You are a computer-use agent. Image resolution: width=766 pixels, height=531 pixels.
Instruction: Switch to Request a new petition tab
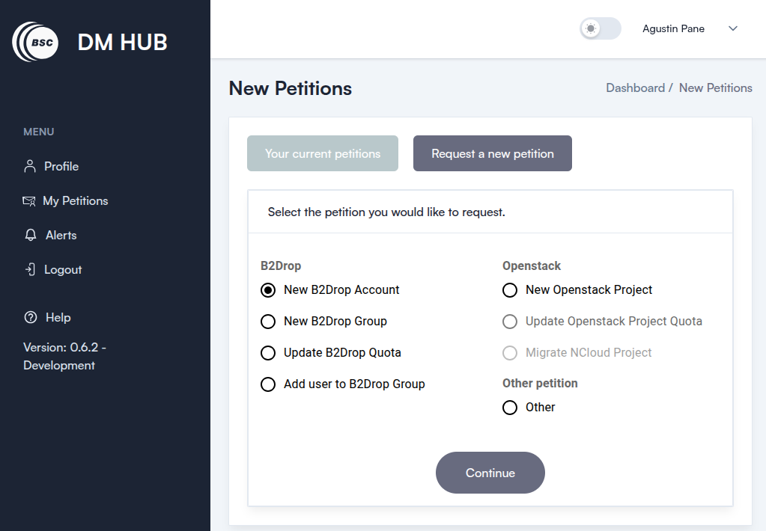[493, 153]
